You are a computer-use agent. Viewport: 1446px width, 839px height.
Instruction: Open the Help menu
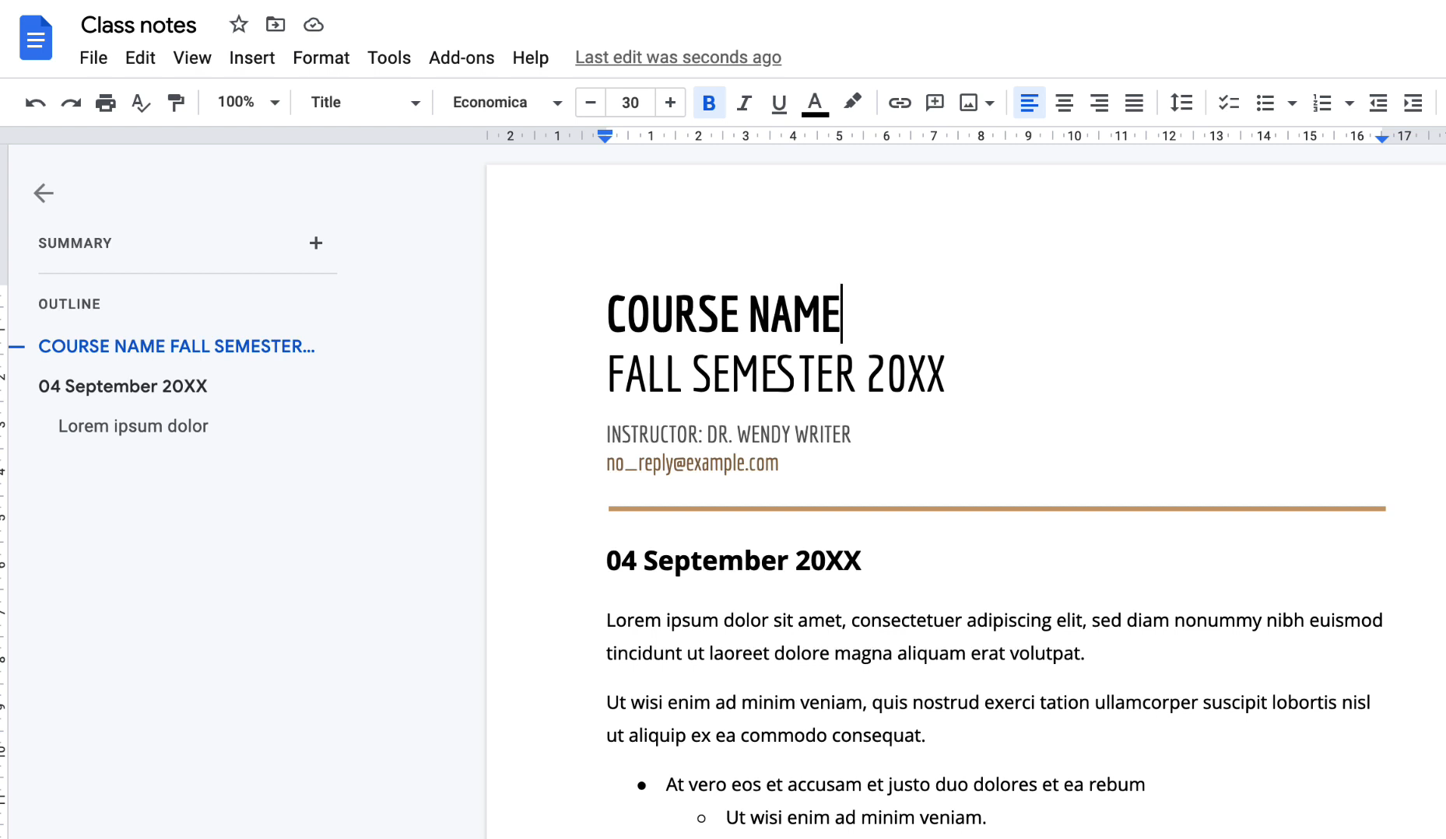point(531,58)
